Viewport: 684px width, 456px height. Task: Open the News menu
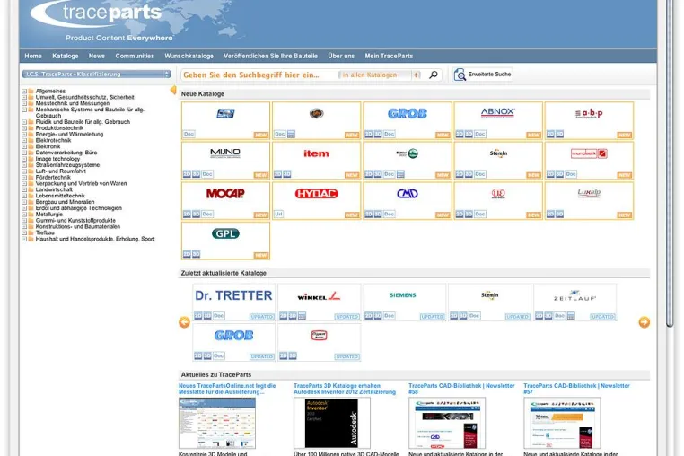(96, 56)
